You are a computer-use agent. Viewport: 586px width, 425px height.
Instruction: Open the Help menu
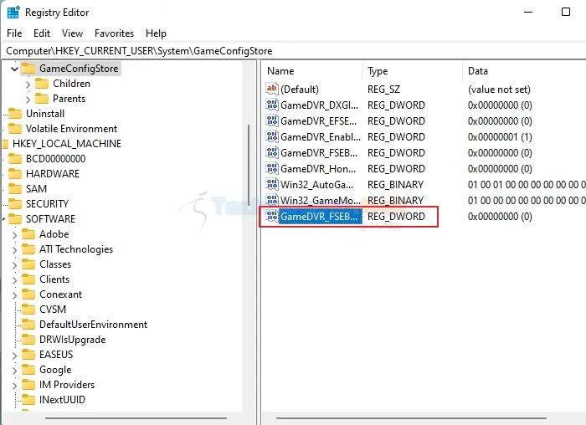(156, 33)
